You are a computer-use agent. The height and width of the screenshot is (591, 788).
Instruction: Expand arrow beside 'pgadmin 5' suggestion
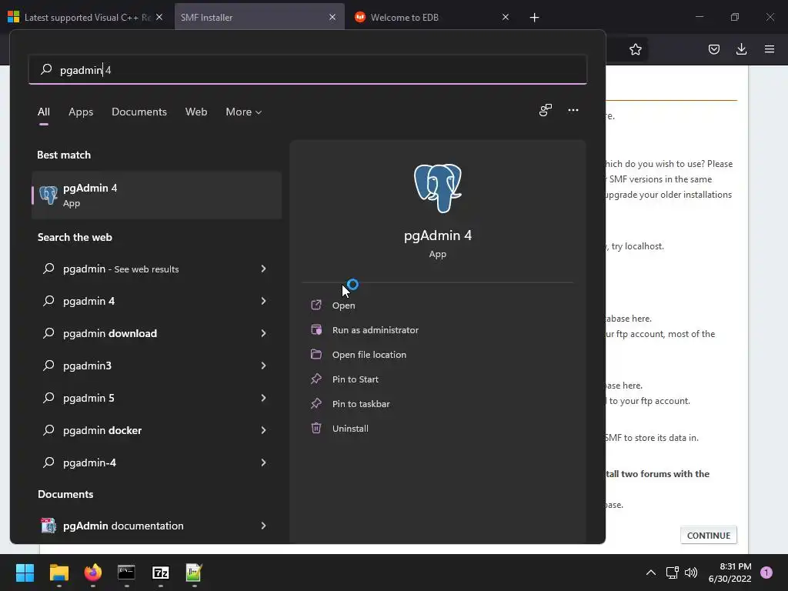pos(263,398)
